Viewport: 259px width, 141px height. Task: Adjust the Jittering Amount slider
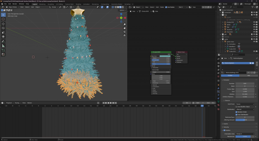pyautogui.click(x=245, y=120)
